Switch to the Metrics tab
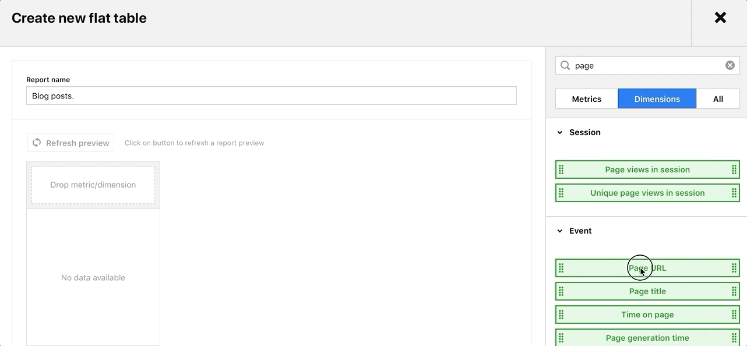 587,98
